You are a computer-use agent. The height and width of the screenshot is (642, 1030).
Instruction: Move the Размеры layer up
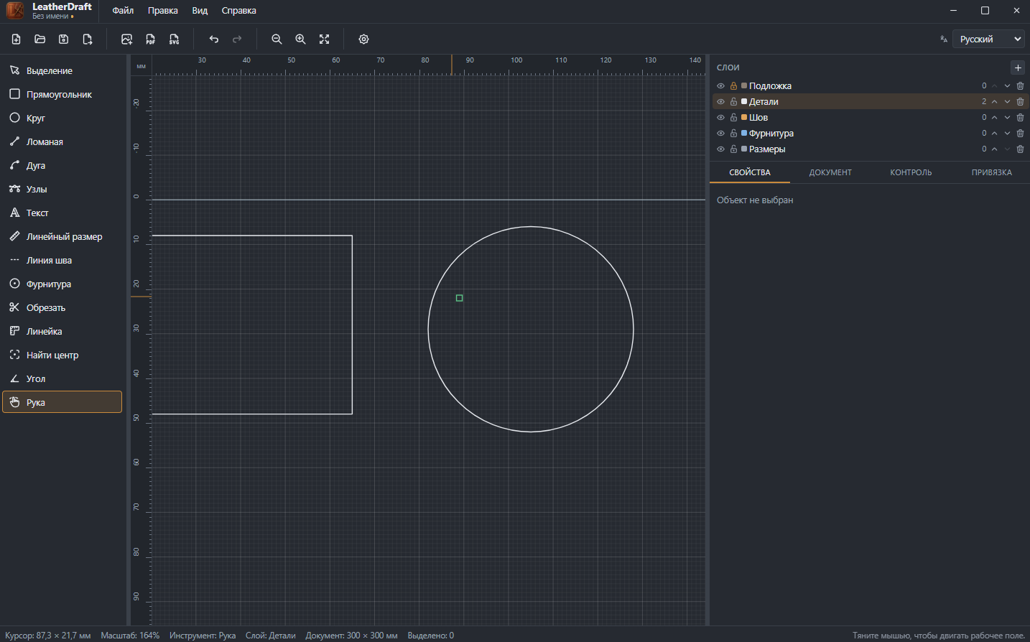click(995, 149)
